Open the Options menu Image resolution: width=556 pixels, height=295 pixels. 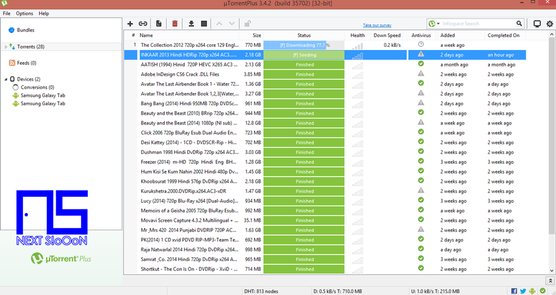click(x=25, y=14)
